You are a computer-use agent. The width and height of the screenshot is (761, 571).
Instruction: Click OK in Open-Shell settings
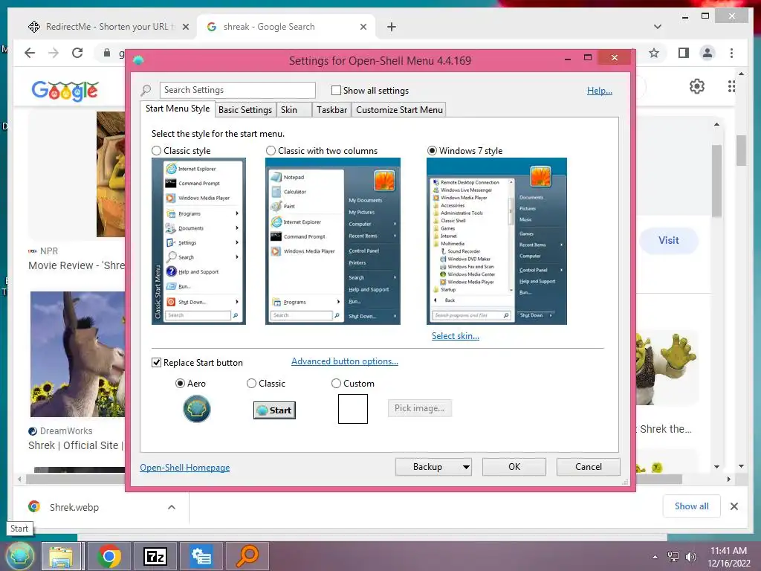(514, 467)
